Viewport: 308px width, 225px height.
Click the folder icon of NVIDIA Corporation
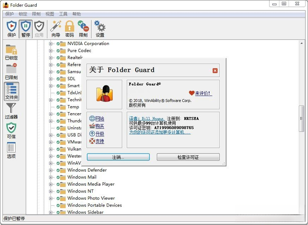point(63,44)
